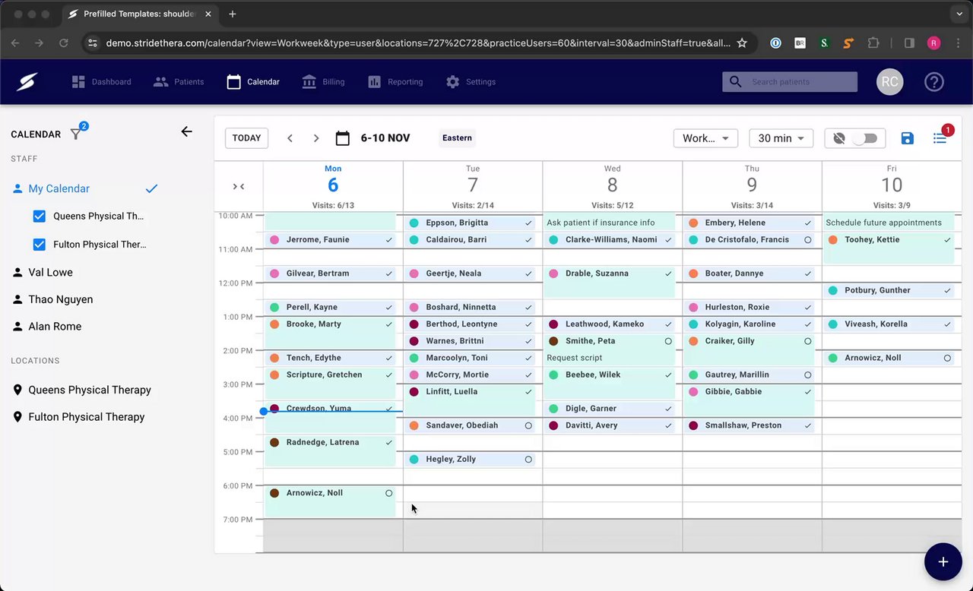The width and height of the screenshot is (973, 591).
Task: Go to next week arrow
Action: [316, 138]
